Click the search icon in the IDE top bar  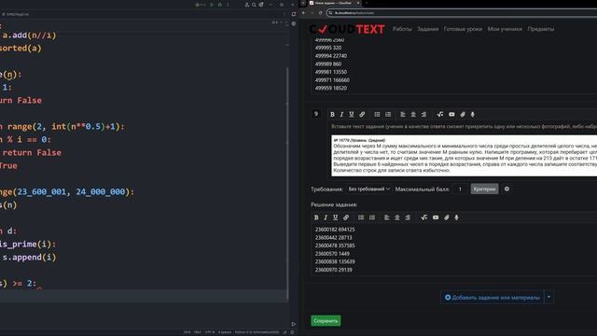coord(254,5)
